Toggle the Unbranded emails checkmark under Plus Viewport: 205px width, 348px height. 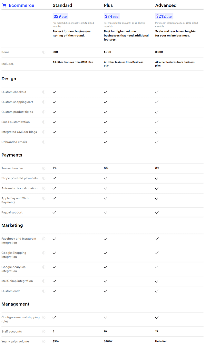point(105,142)
